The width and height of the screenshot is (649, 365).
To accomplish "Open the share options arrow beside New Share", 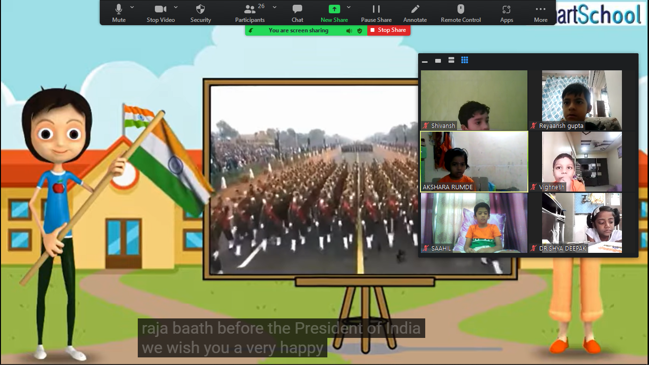I will click(349, 7).
